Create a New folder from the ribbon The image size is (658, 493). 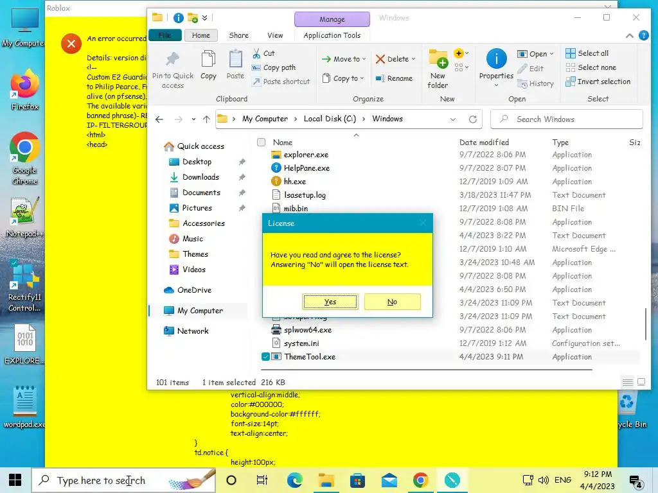point(438,69)
